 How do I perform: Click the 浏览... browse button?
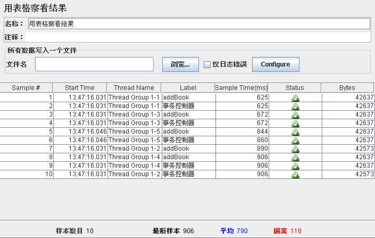point(181,64)
